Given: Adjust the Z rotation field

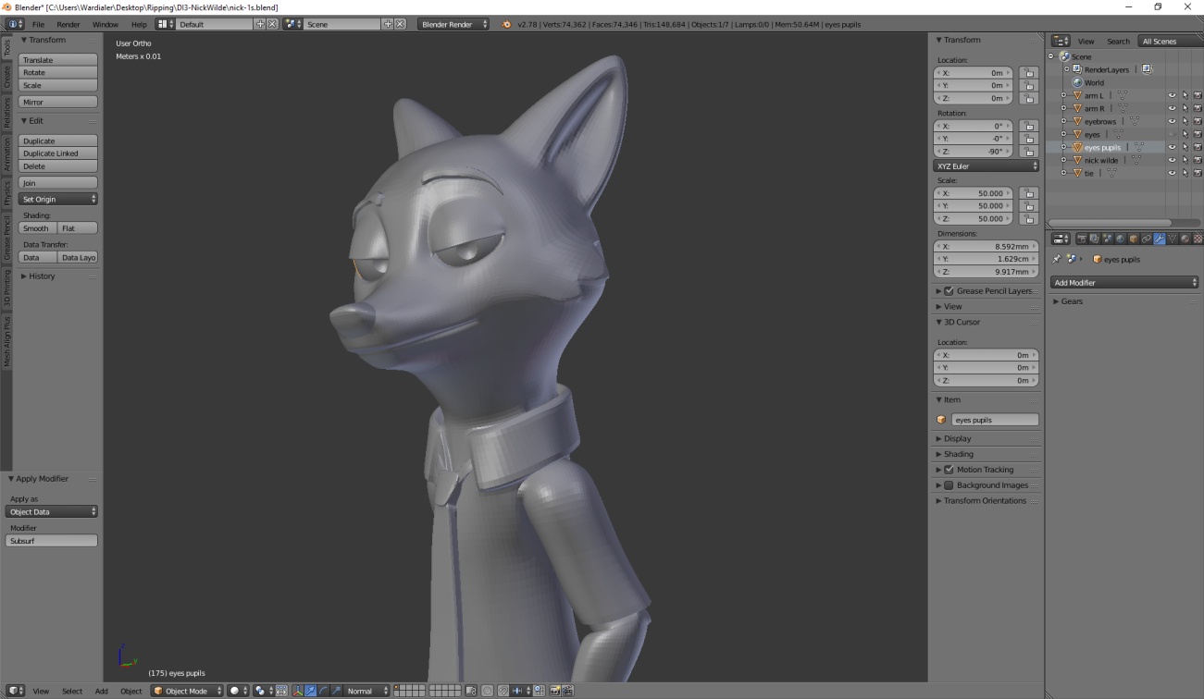Looking at the screenshot, I should (x=974, y=151).
